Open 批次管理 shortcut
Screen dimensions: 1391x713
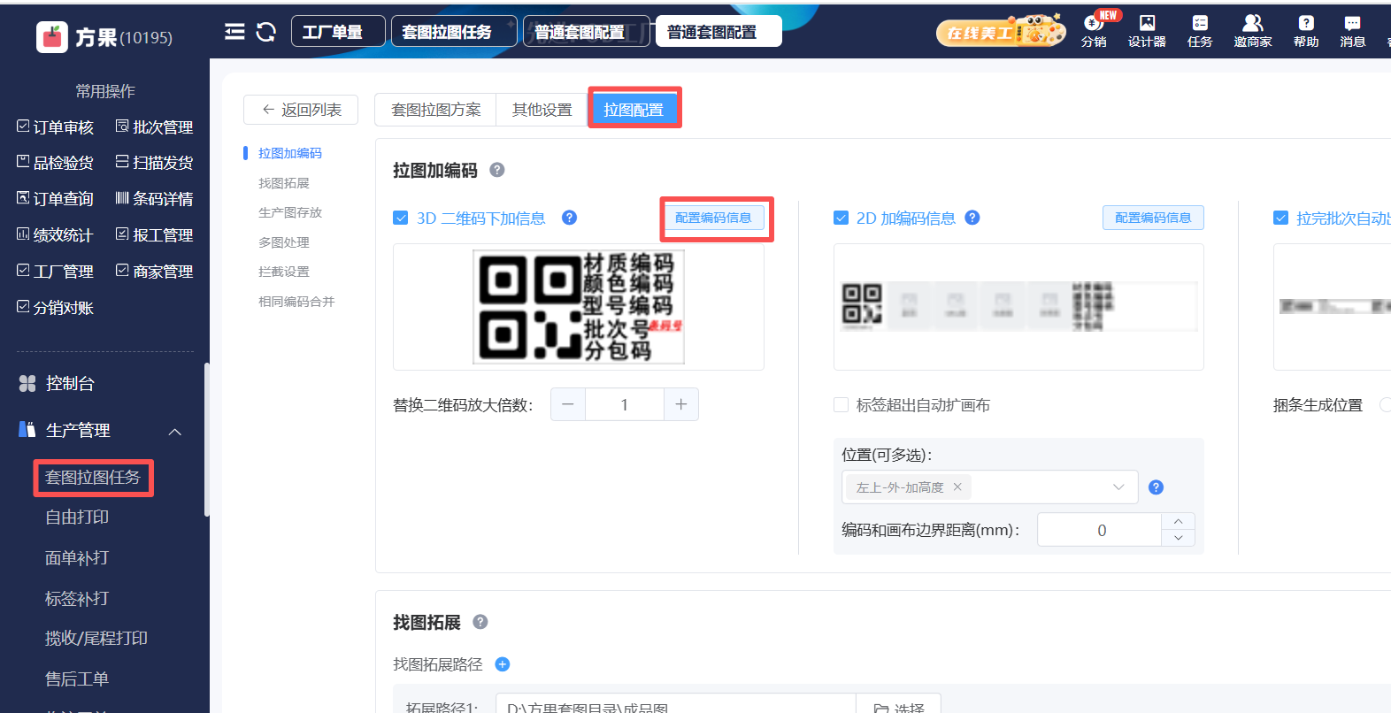tap(154, 127)
